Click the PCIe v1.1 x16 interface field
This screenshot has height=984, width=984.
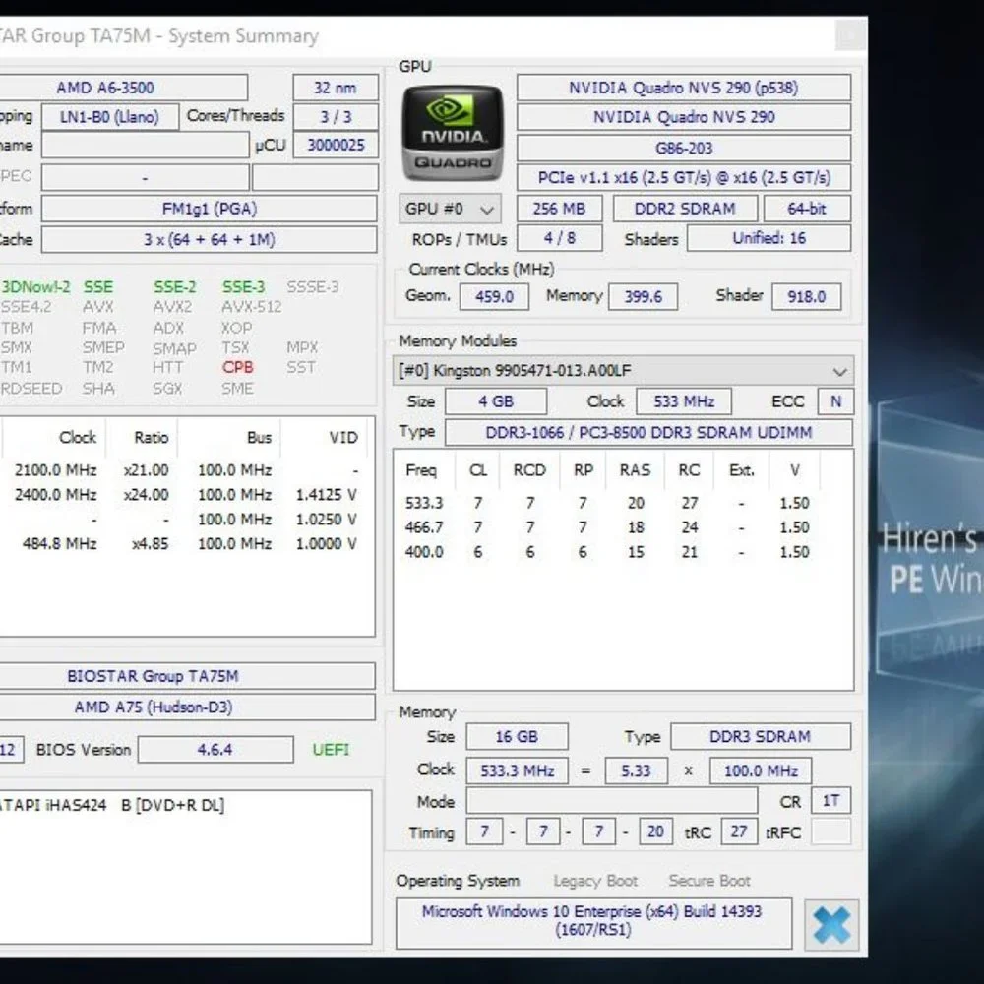coord(684,177)
